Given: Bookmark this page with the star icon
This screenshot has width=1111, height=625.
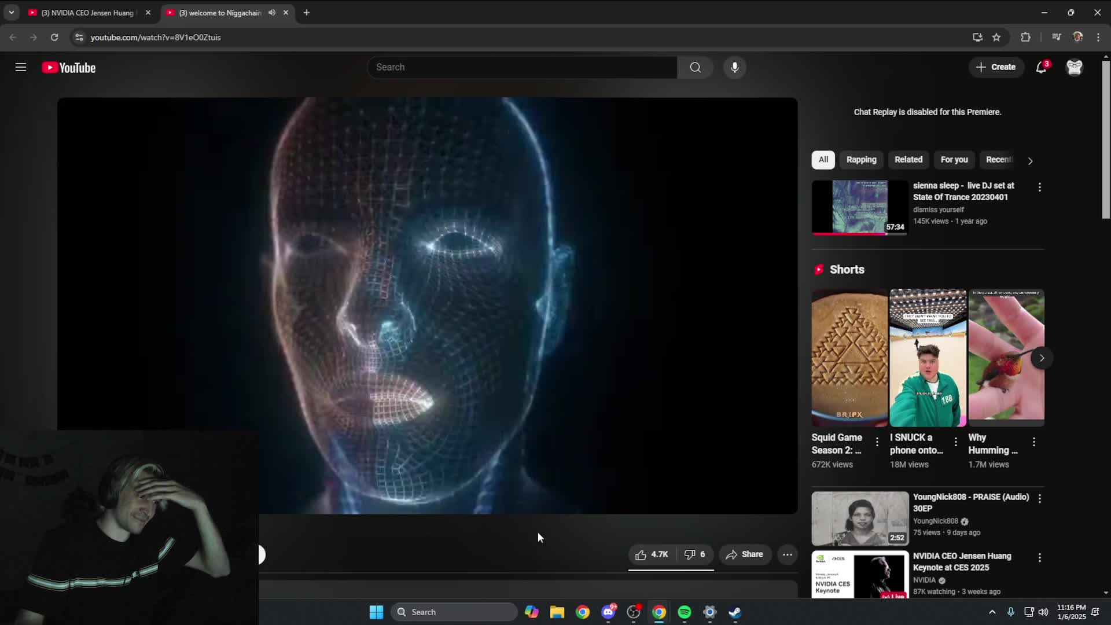Looking at the screenshot, I should click(x=996, y=37).
